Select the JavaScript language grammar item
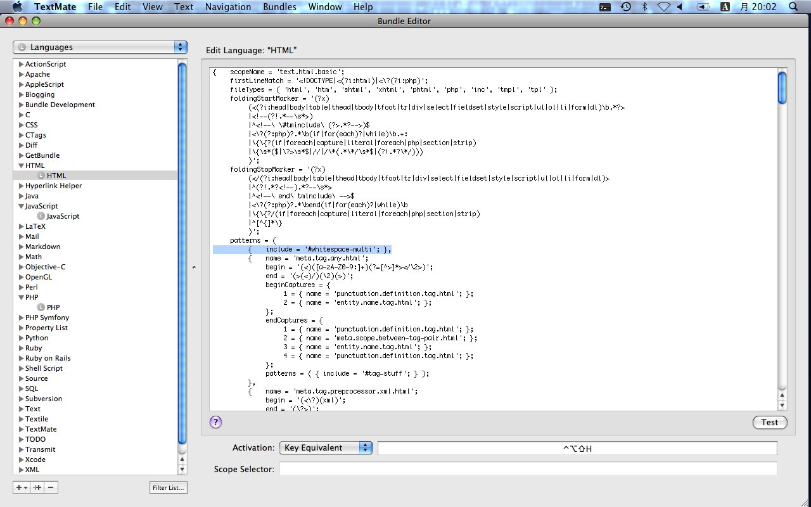811x507 pixels. click(63, 216)
